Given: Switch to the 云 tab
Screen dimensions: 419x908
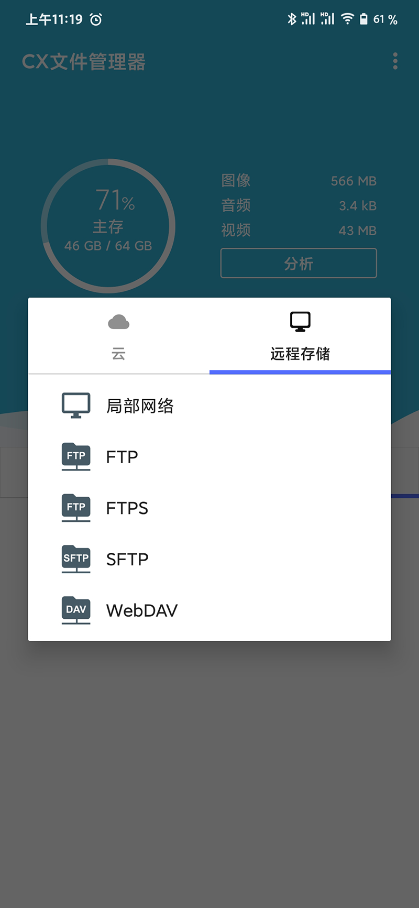Looking at the screenshot, I should tap(119, 336).
